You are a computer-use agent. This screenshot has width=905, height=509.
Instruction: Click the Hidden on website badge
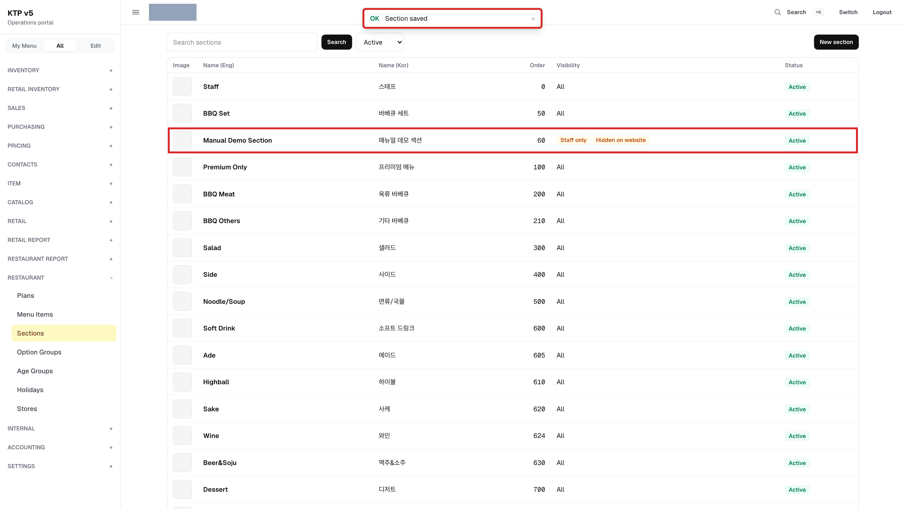point(620,140)
